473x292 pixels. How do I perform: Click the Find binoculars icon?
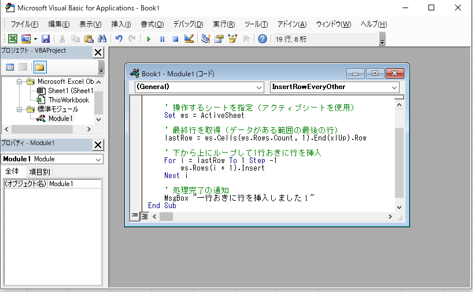click(102, 39)
